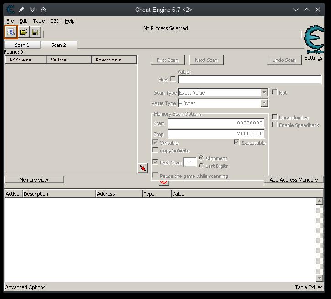
Task: Click the double up chevron in title bar
Action: click(x=43, y=10)
